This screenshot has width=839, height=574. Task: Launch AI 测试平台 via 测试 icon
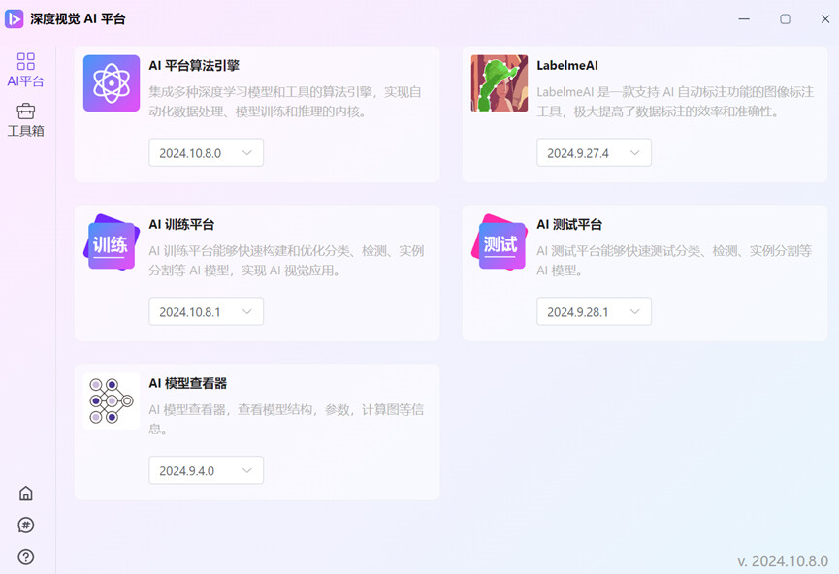500,242
